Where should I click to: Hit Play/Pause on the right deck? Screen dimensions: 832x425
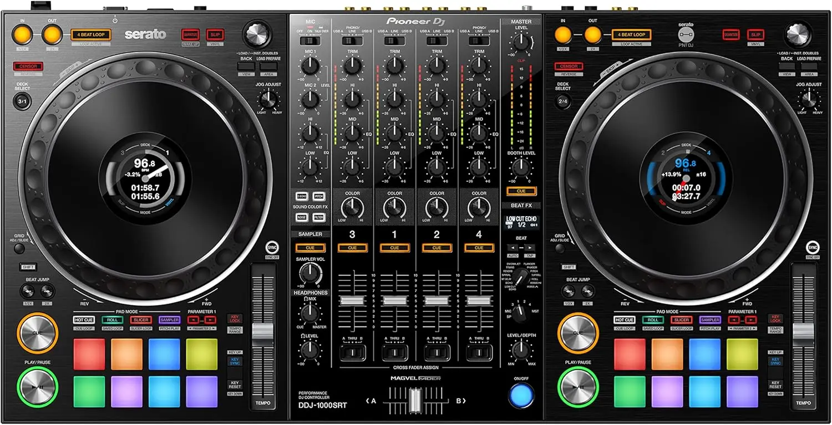coord(578,387)
